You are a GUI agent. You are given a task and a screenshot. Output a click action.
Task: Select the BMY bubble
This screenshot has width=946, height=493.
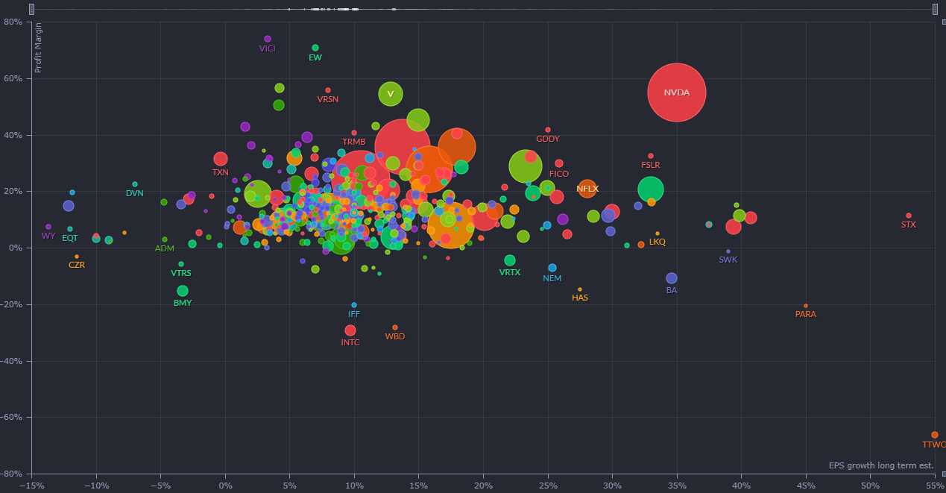(183, 291)
